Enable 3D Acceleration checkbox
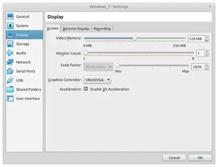218x167 pixels. pos(86,89)
